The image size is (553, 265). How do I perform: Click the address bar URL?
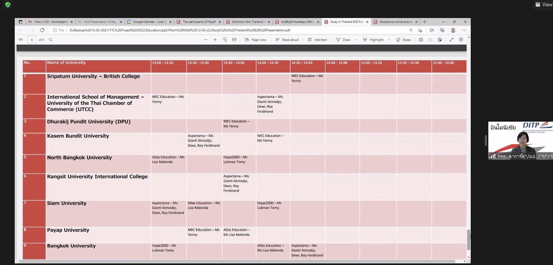pos(180,30)
